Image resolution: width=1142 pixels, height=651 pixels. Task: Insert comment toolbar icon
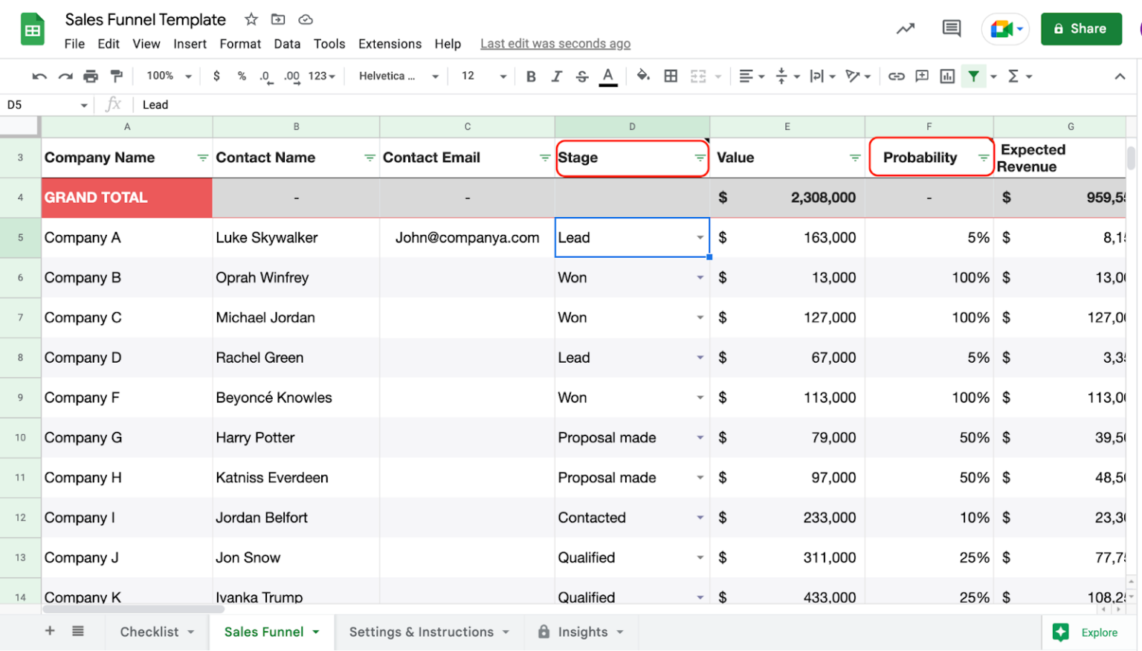click(x=922, y=76)
